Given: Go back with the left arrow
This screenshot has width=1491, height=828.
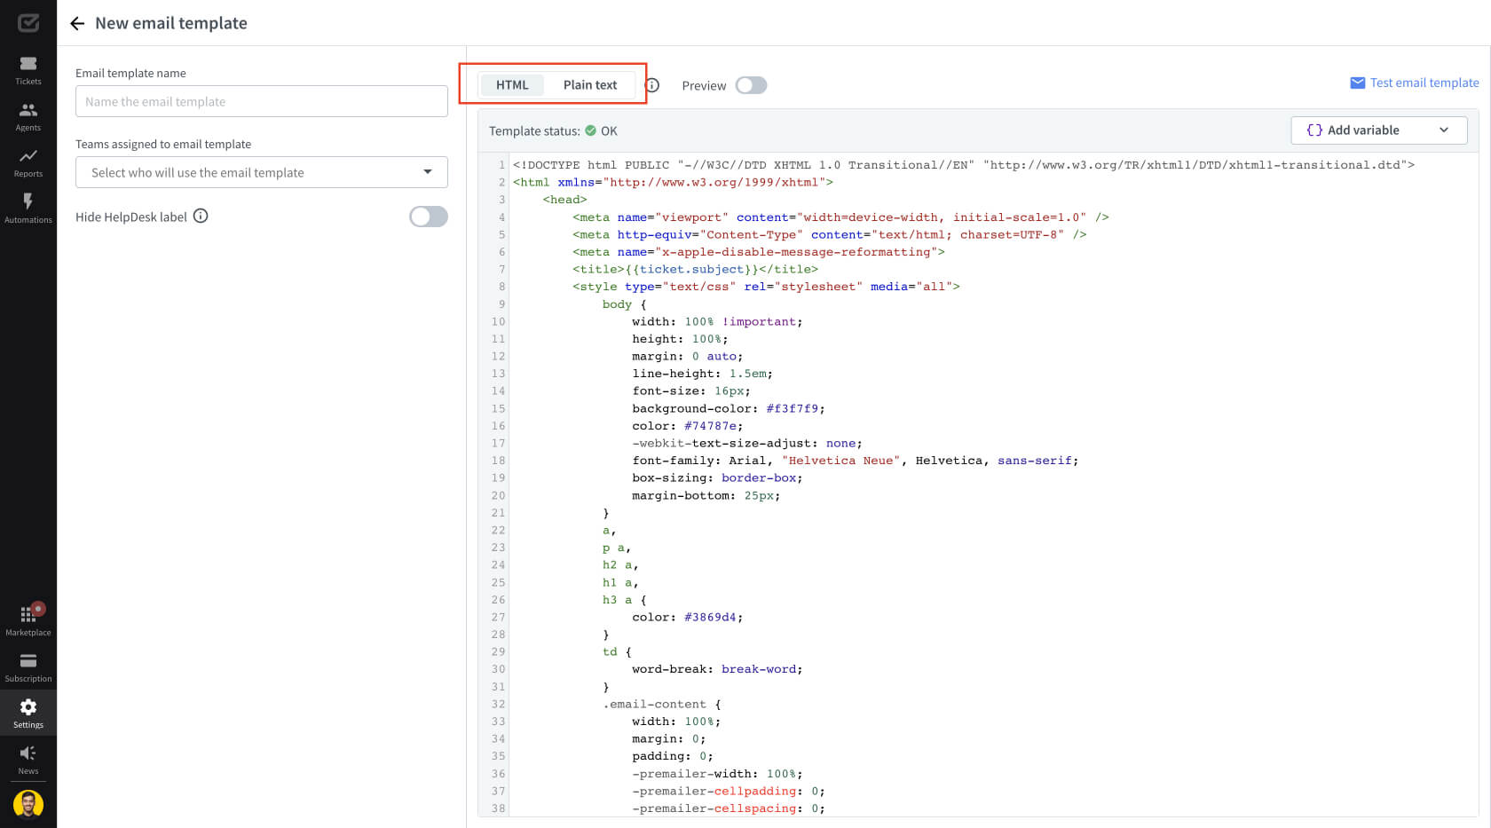Looking at the screenshot, I should pos(77,23).
